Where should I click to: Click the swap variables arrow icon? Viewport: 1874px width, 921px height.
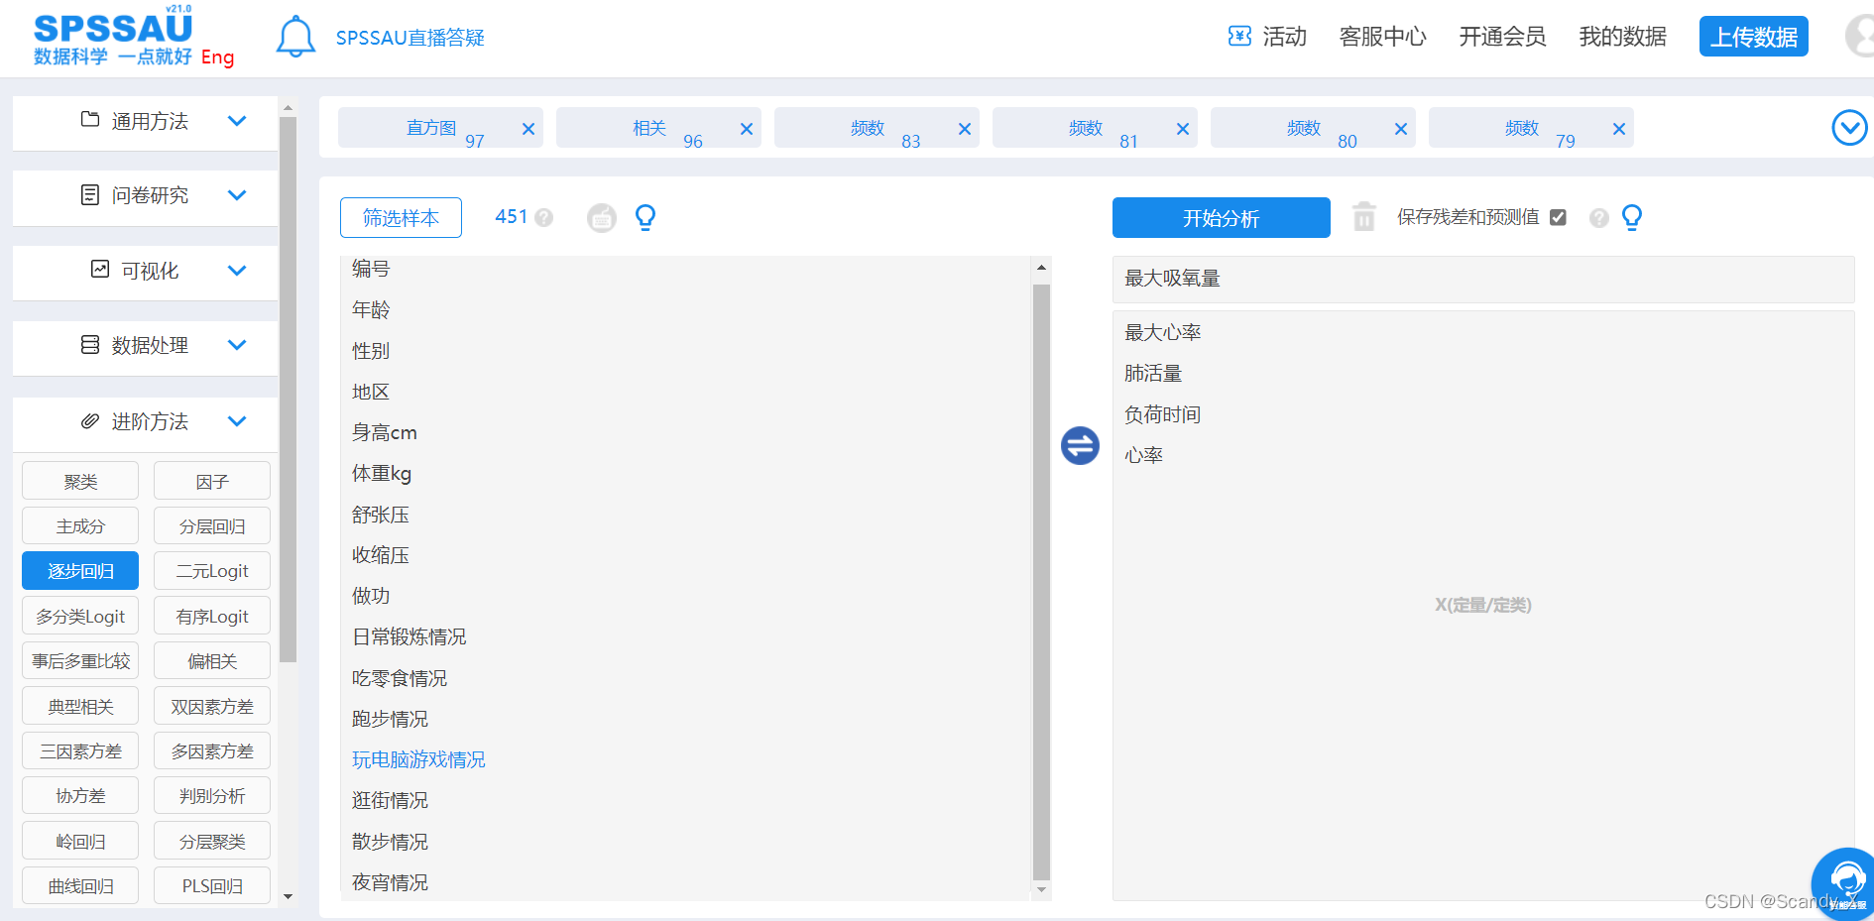click(x=1080, y=445)
